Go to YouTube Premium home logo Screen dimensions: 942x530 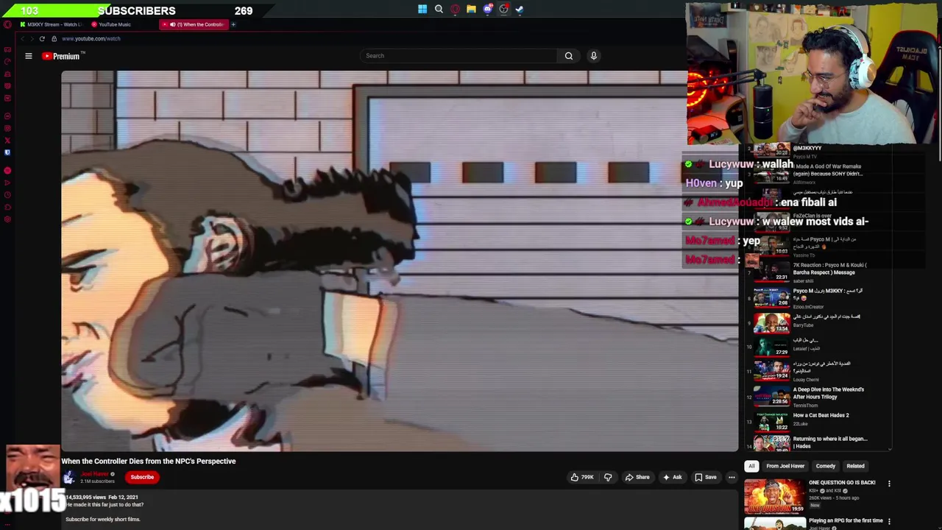[63, 56]
